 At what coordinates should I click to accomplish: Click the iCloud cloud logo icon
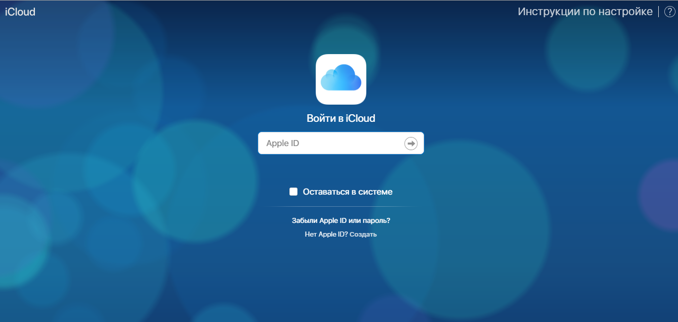341,78
